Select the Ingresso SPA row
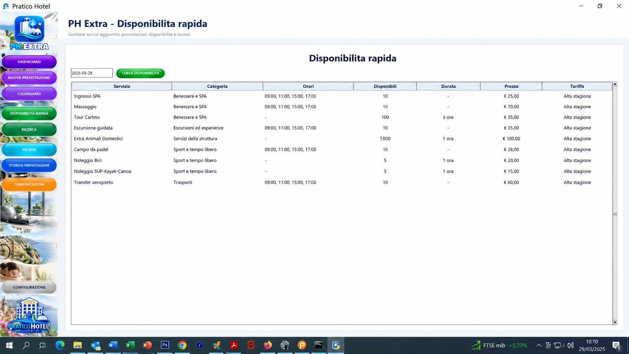The height and width of the screenshot is (354, 629). 342,96
